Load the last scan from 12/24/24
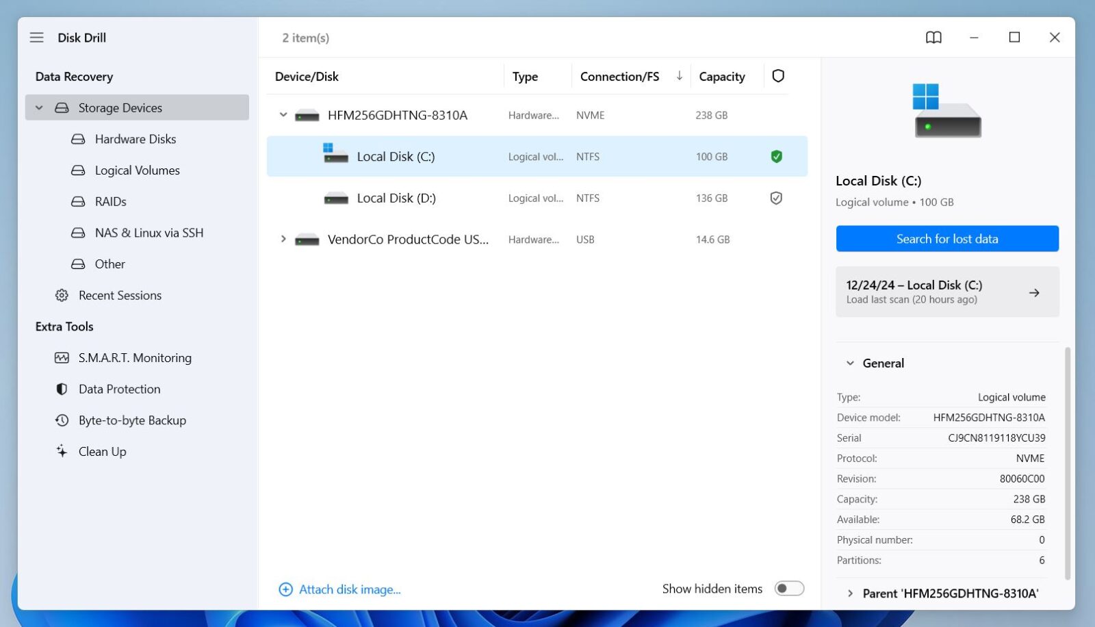The height and width of the screenshot is (627, 1095). 946,292
